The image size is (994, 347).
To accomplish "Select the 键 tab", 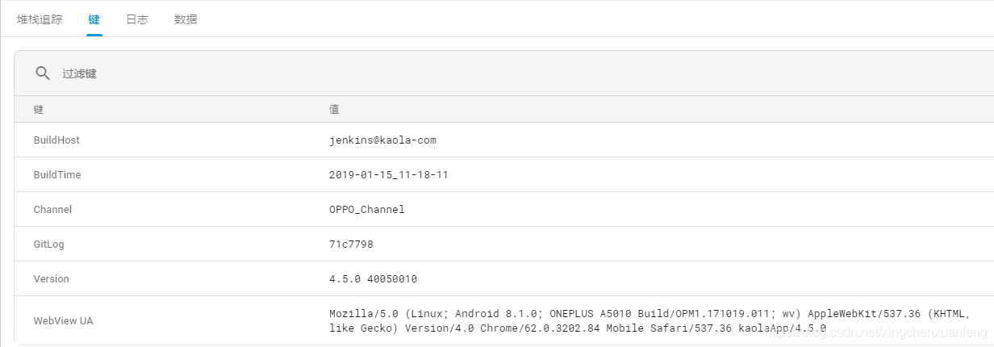I will pos(94,19).
